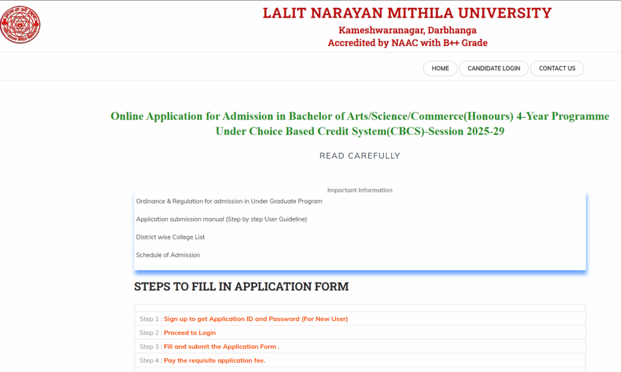Click the STEPS TO FILL IN APPLICATION FORM heading
Screen dimensions: 621x372
click(x=241, y=286)
